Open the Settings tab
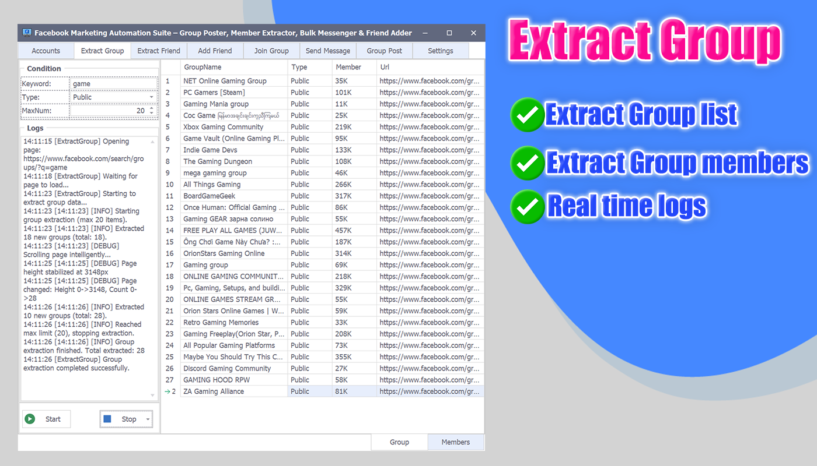Viewport: 817px width, 466px height. point(441,51)
